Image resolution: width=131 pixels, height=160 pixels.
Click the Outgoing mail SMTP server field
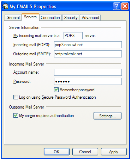88,54
